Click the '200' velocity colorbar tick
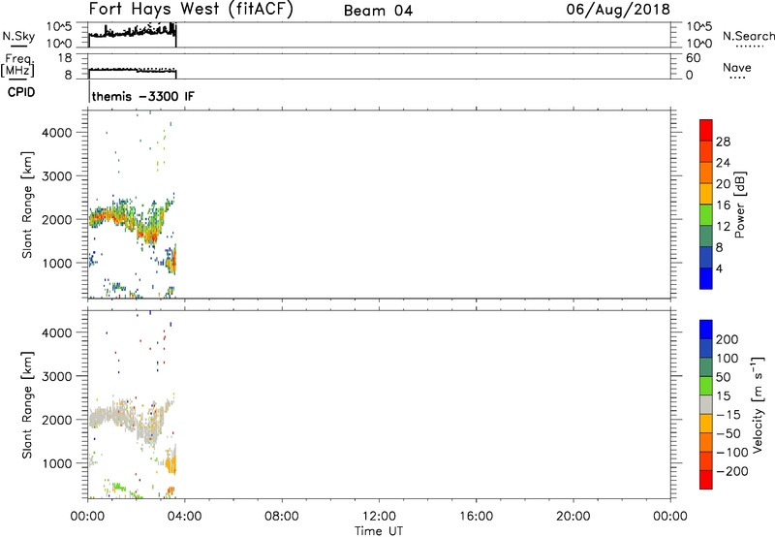 728,339
